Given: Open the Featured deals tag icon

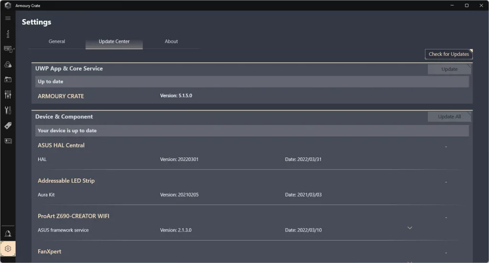Looking at the screenshot, I should tap(8, 126).
